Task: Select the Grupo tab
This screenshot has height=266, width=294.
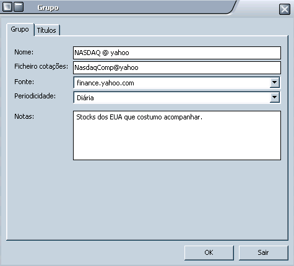Action: tap(20, 30)
